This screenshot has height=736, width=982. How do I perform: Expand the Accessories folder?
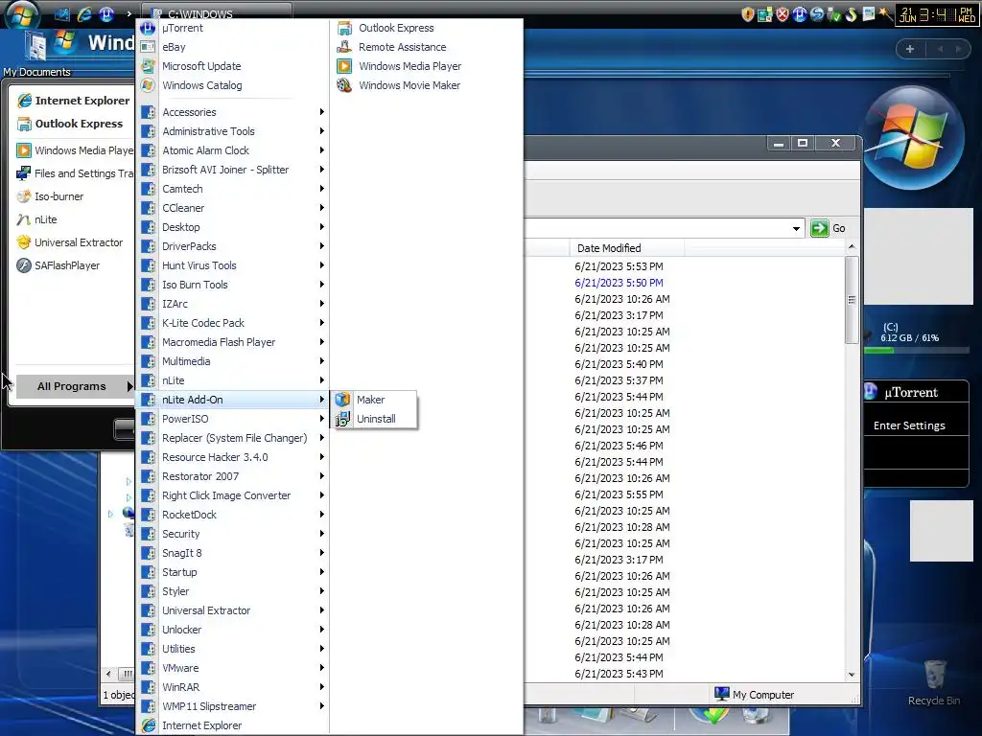(x=232, y=112)
